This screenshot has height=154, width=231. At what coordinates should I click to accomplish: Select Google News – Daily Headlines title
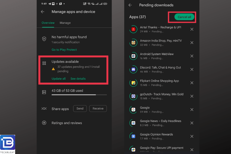161,121
